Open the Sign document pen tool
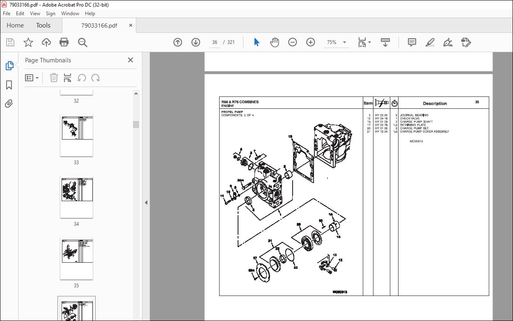Screen dimensions: 513x321 coord(448,42)
